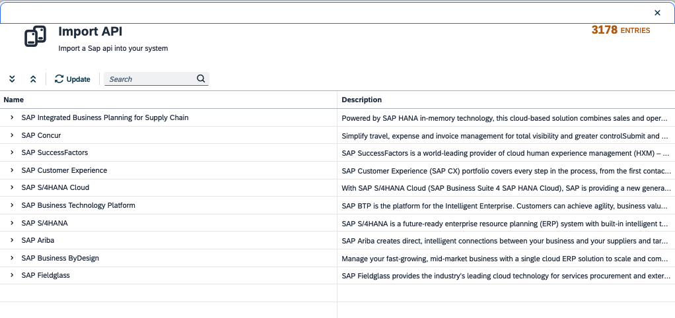Image resolution: width=675 pixels, height=318 pixels.
Task: Expand SAP Integrated Business Planning for Supply Chain
Action: click(x=12, y=117)
